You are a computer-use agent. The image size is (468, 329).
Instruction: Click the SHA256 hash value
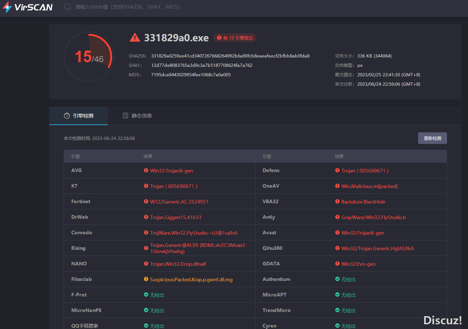point(230,56)
